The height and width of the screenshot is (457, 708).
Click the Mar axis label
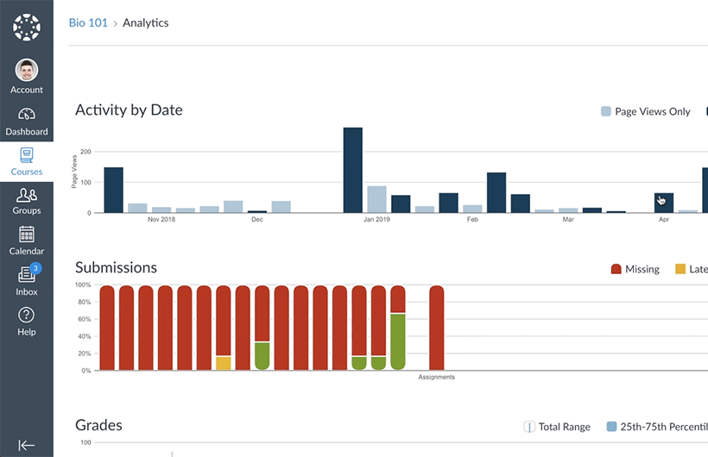pos(568,219)
